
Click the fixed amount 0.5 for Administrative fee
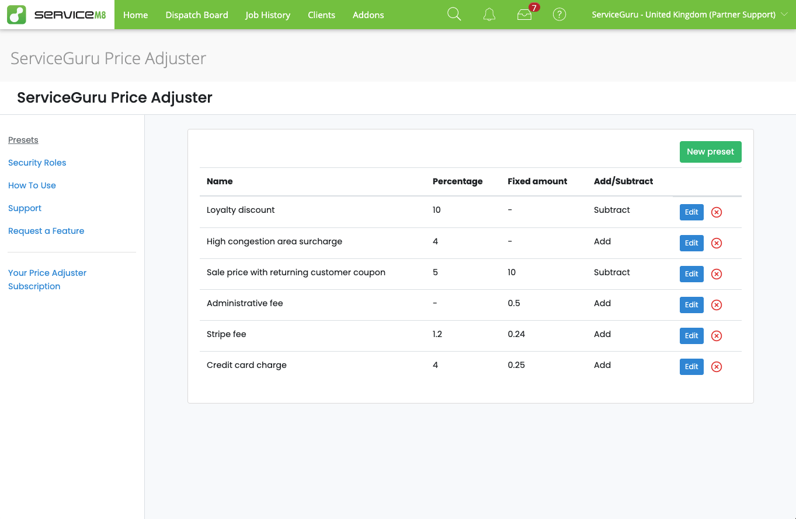514,303
